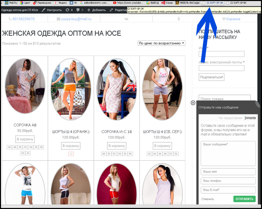
Task: Select size 50 for Сорочка И-С 18
Action: pyautogui.click(x=109, y=154)
